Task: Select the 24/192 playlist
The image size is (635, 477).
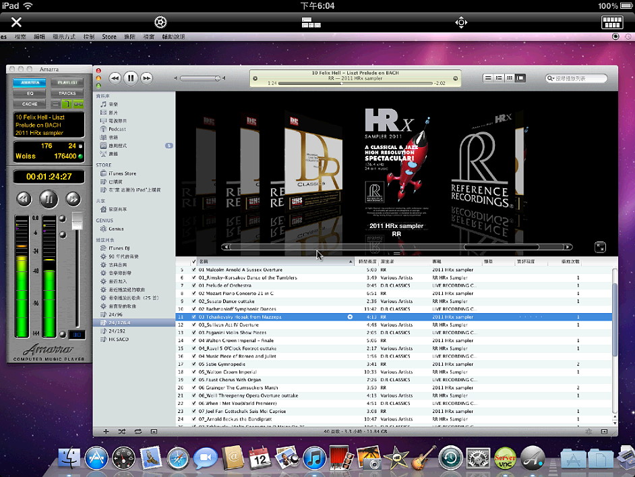Action: coord(117,331)
